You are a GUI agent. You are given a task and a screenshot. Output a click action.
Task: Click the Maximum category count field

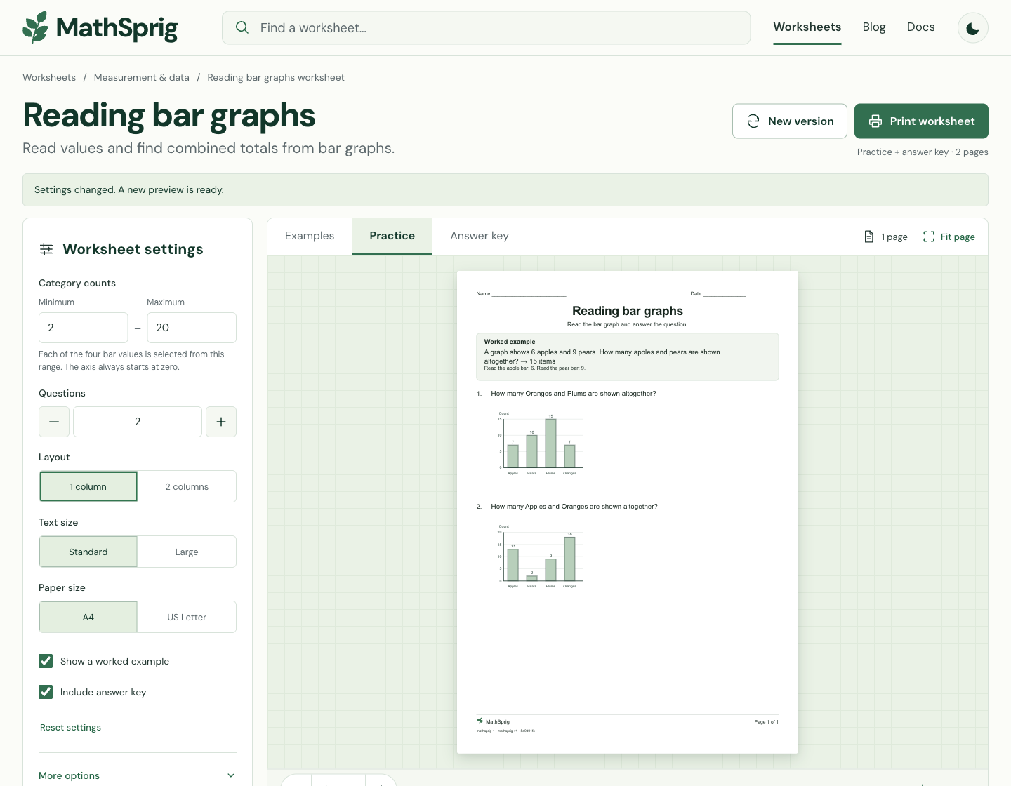pos(192,328)
